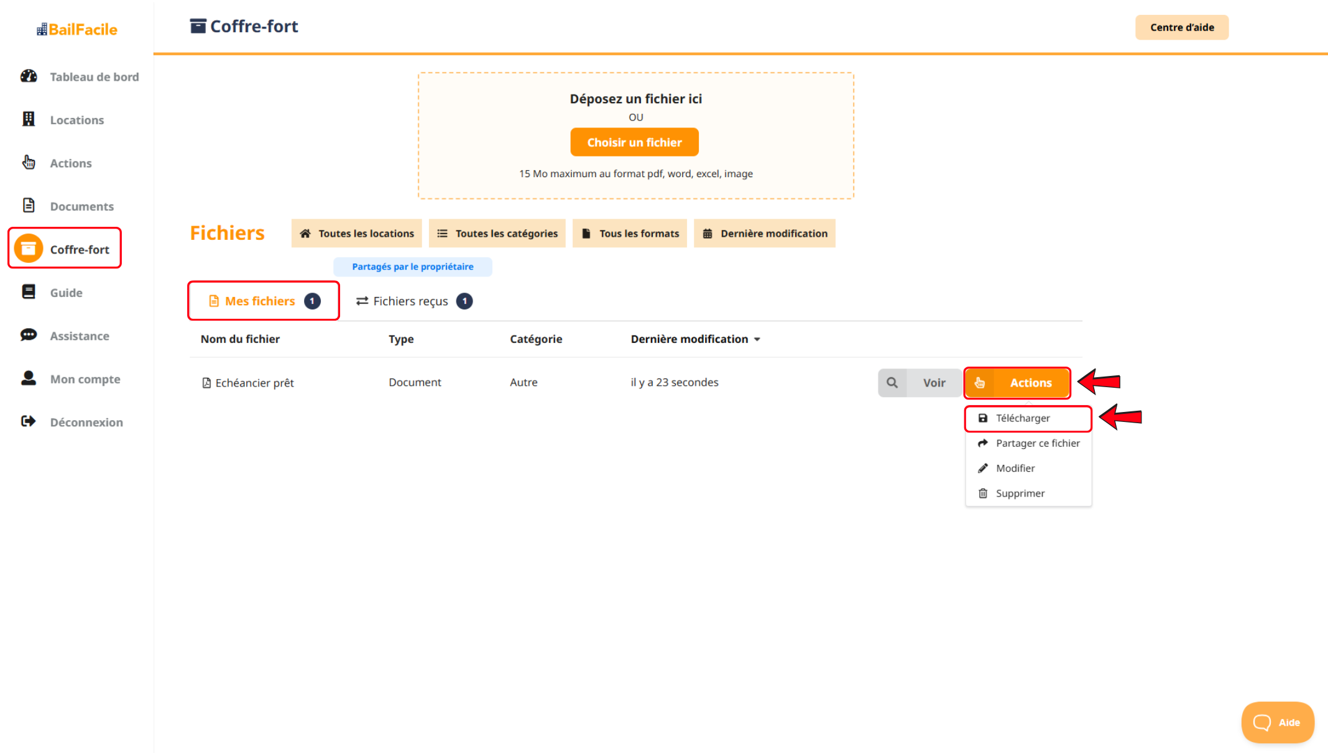1328x755 pixels.
Task: Click the magnifier icon beside Voir
Action: pyautogui.click(x=892, y=383)
